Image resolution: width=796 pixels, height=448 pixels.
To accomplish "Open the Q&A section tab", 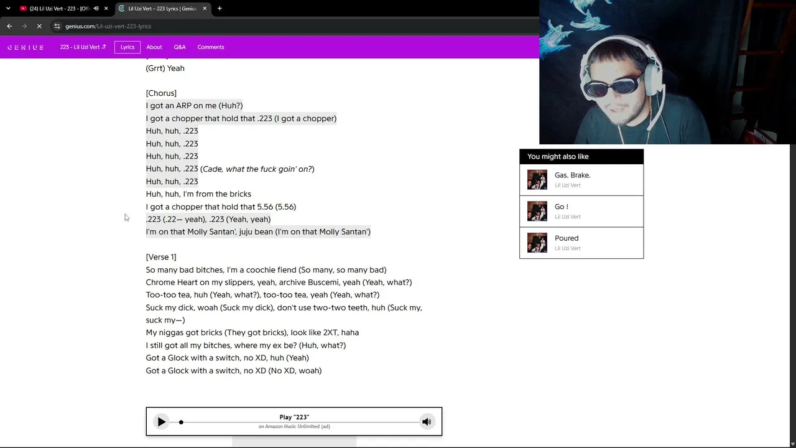I will pos(180,47).
